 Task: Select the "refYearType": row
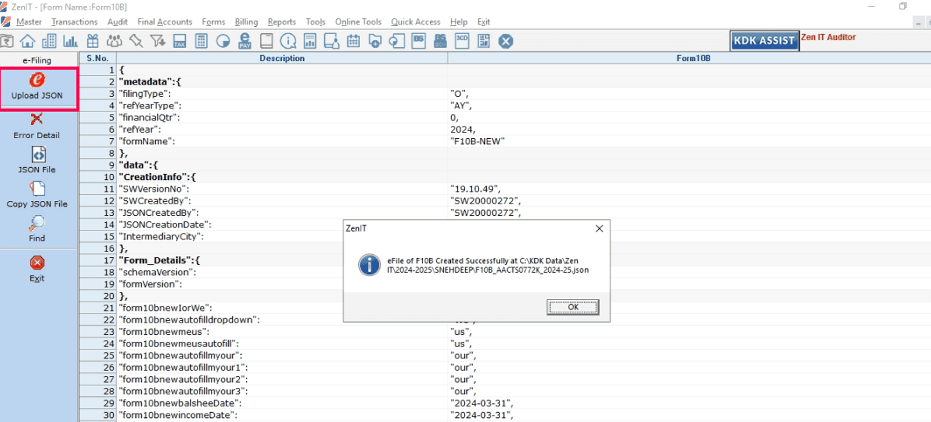505,106
